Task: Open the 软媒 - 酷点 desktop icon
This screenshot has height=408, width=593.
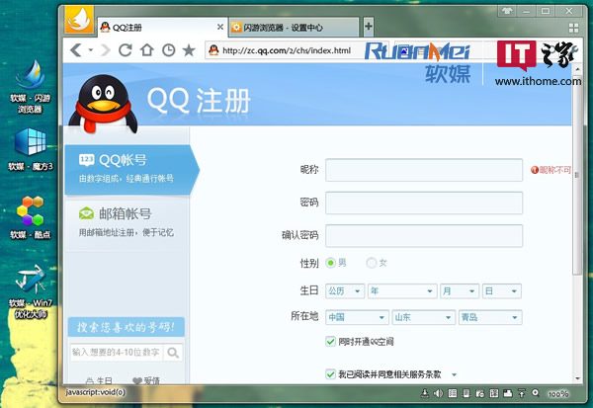Action: [x=31, y=217]
